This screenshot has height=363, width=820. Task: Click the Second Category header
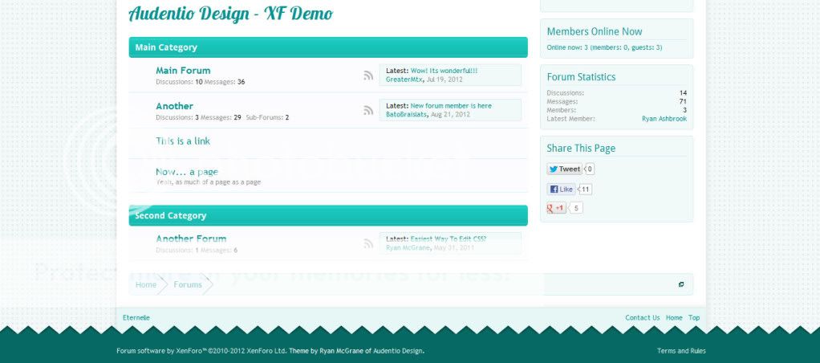coord(171,216)
